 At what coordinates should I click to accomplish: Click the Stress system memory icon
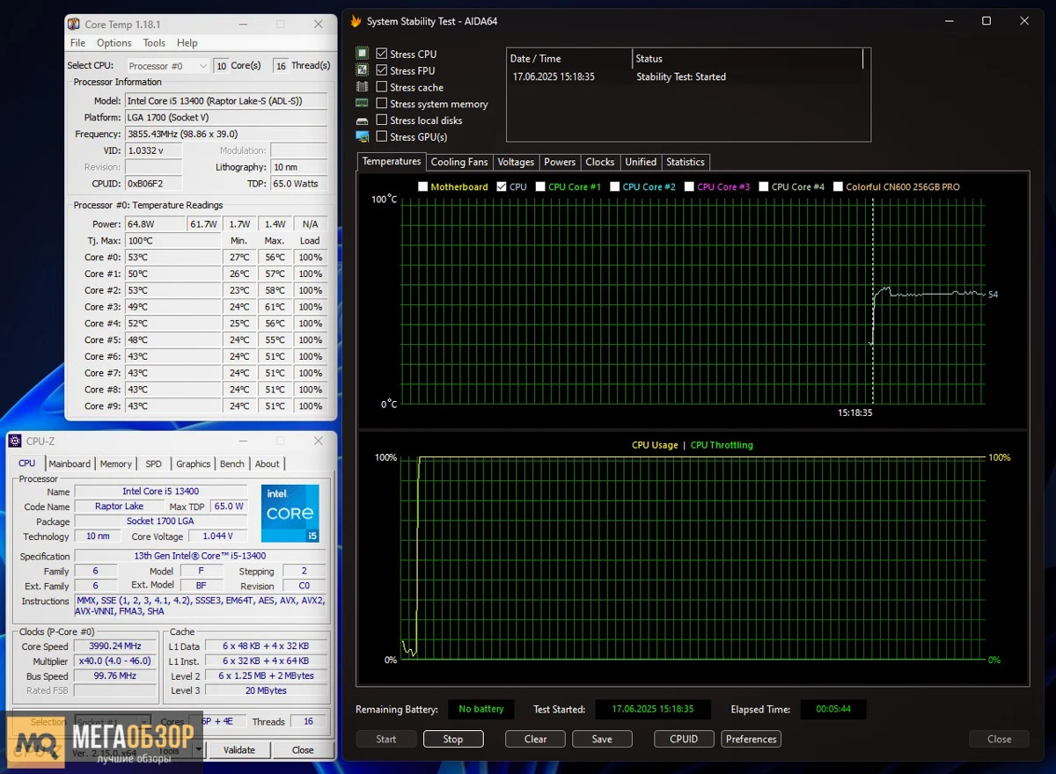(362, 104)
